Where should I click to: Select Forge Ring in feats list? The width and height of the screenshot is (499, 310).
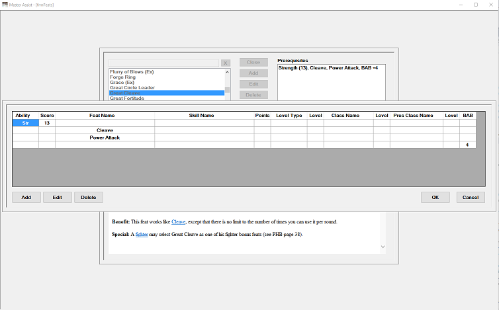click(x=166, y=77)
